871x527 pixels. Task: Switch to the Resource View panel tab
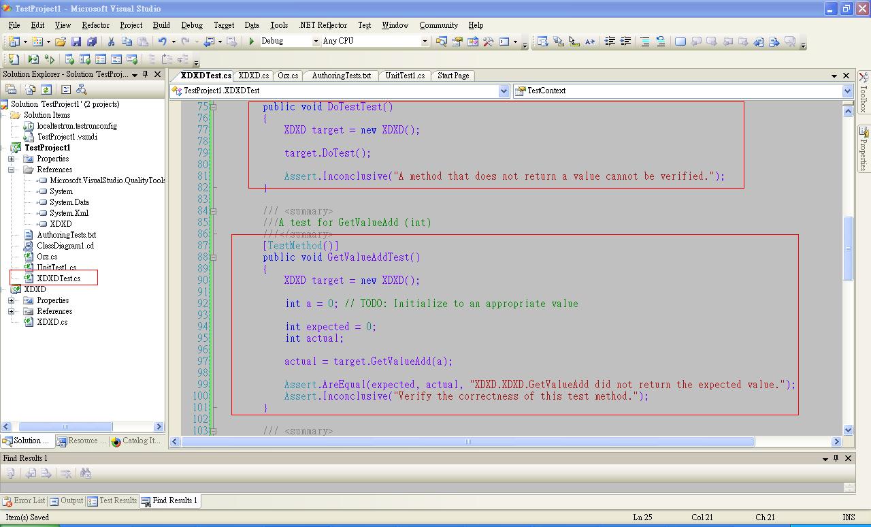[x=82, y=441]
